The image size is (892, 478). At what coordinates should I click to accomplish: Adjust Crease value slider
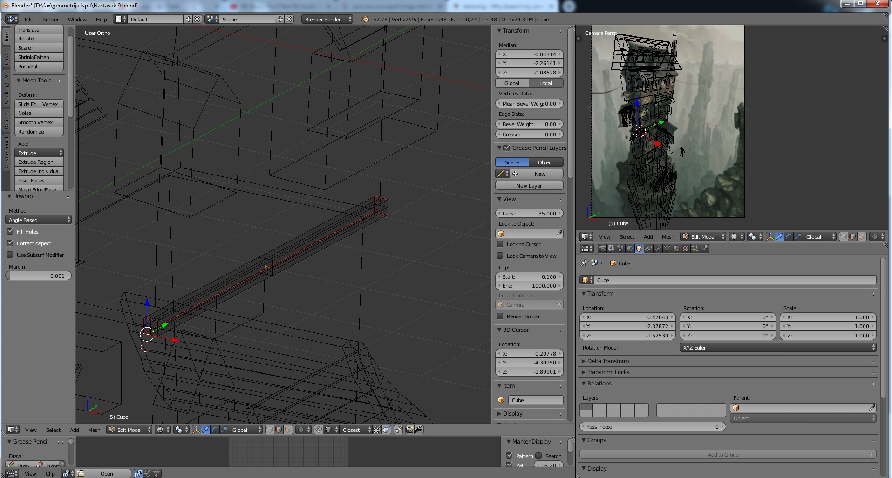click(x=529, y=134)
